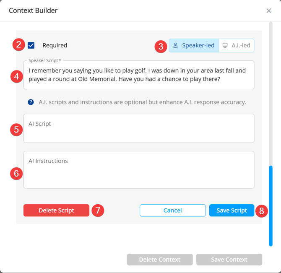Cancel the script editing
The image size is (281, 273).
[x=172, y=211]
